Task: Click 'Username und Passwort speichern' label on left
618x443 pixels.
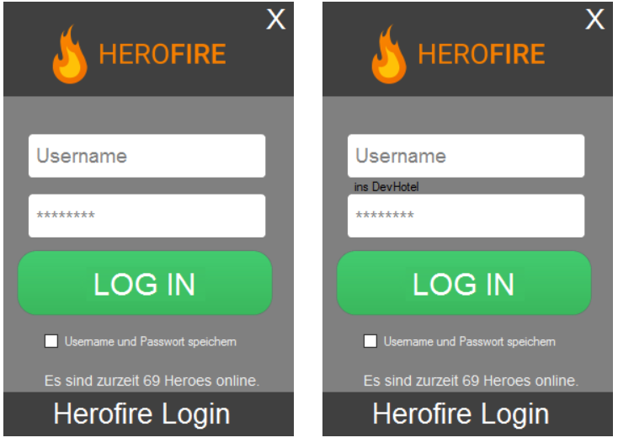Action: [x=151, y=341]
